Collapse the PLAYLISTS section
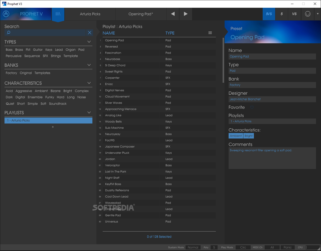Viewport: 321px width, 251px height. tap(89, 112)
